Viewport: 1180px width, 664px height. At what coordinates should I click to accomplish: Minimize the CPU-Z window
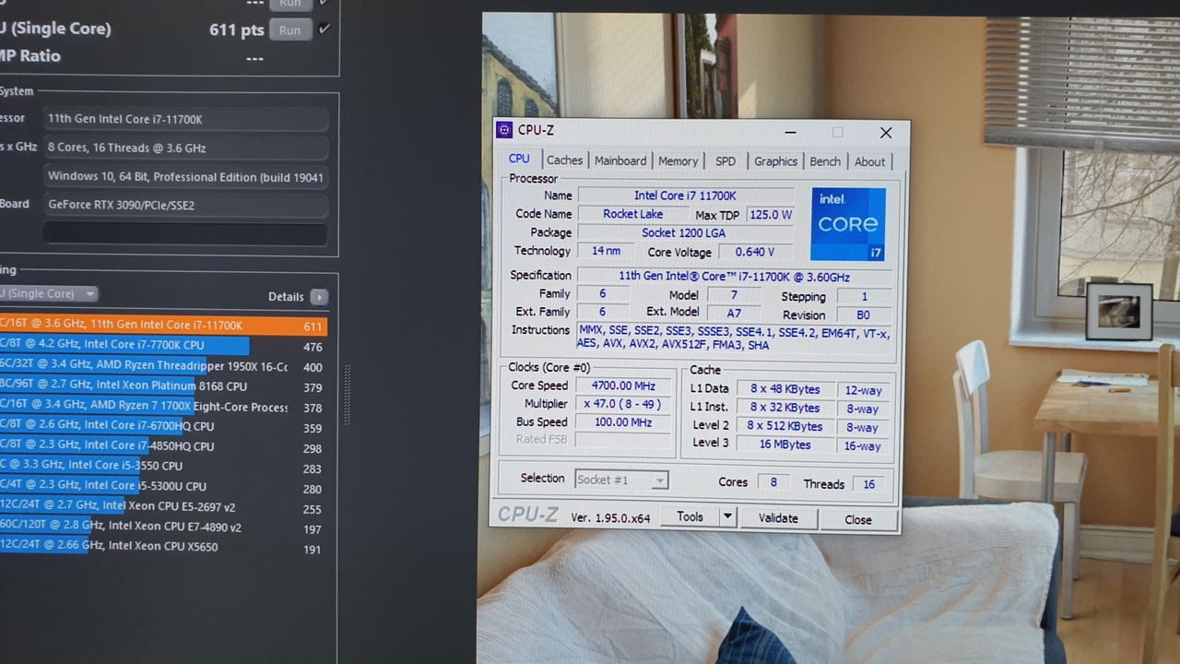[x=790, y=132]
